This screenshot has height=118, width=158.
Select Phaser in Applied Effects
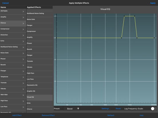tap(39, 44)
